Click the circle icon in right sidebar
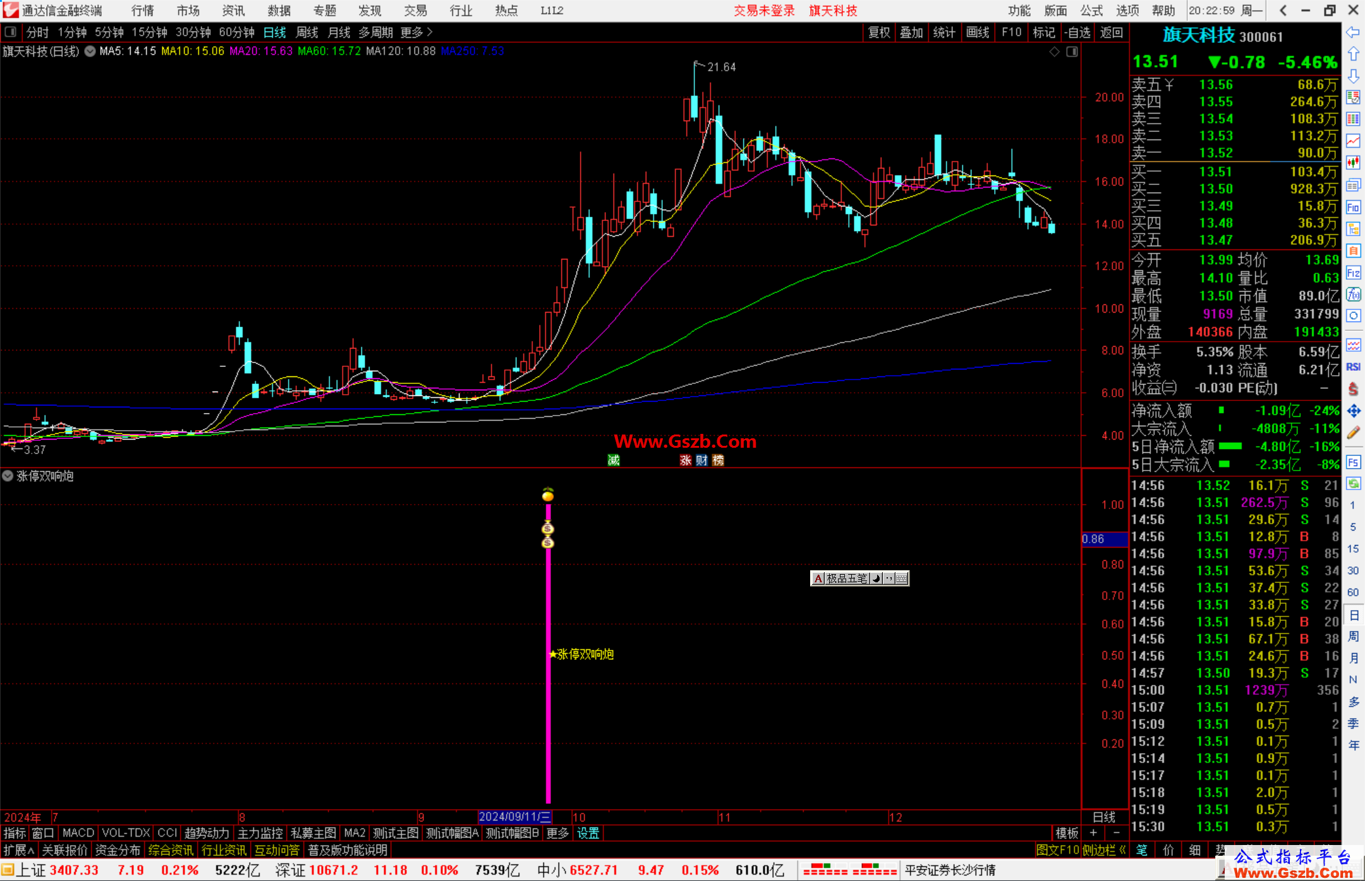The height and width of the screenshot is (881, 1365). click(1353, 316)
